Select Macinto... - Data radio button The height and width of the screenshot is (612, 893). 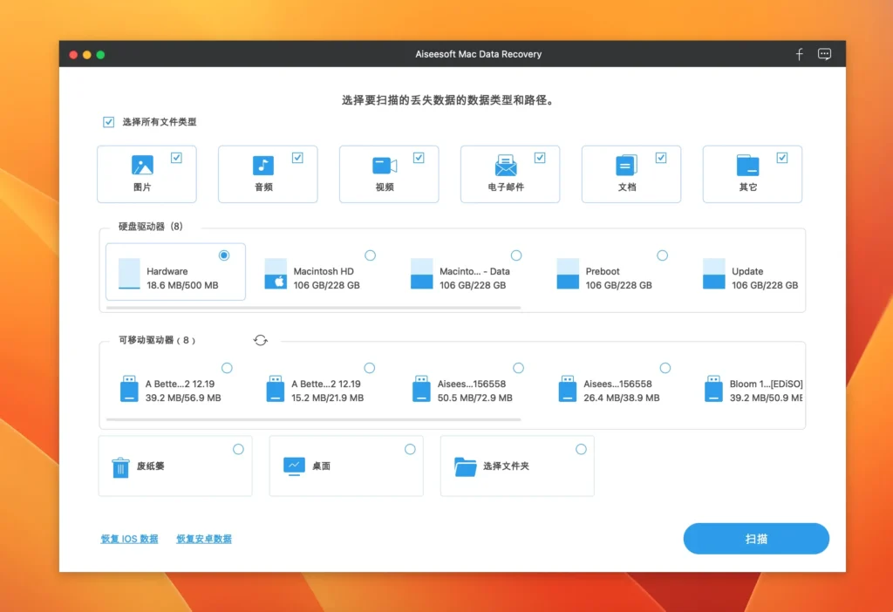pos(516,255)
